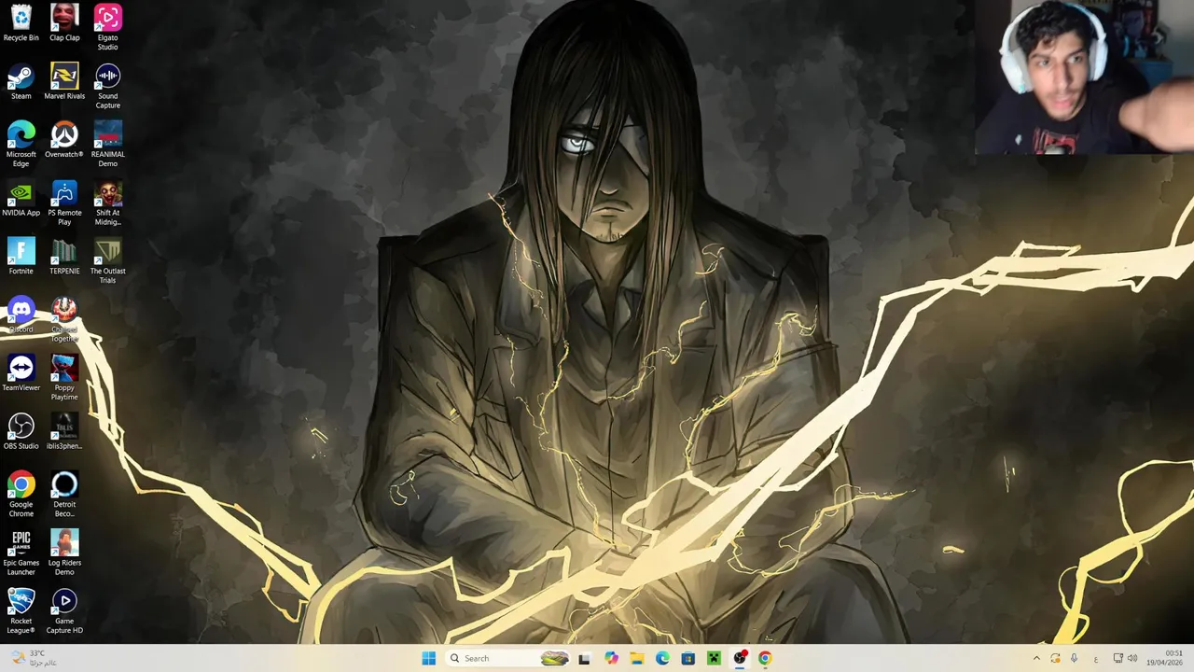Select the PS Remote Play desktop icon
1194x672 pixels.
(x=64, y=203)
